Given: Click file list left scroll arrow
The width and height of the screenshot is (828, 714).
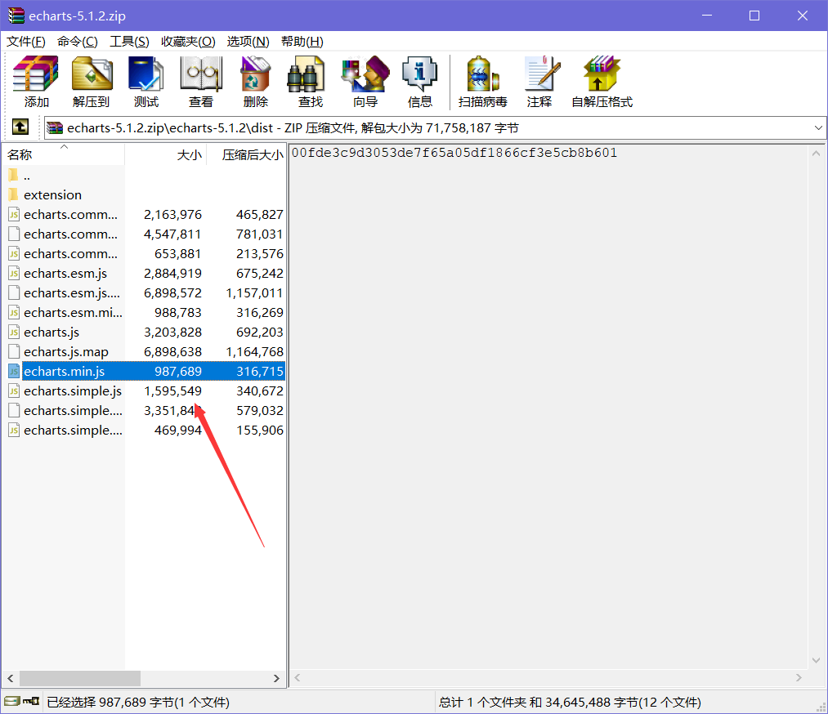Looking at the screenshot, I should pos(10,678).
